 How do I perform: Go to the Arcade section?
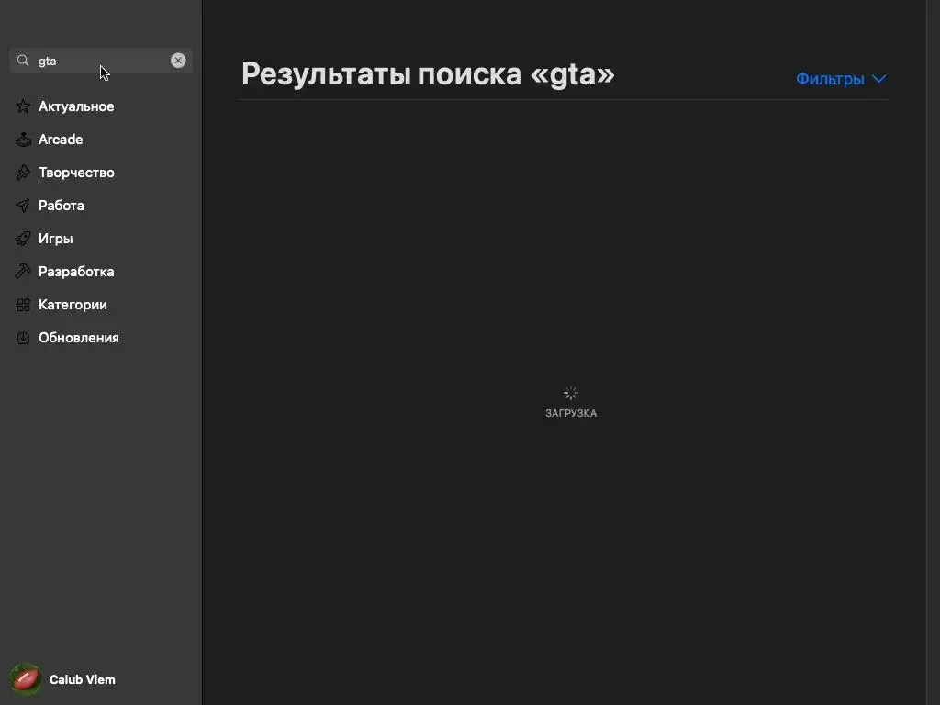tap(61, 140)
